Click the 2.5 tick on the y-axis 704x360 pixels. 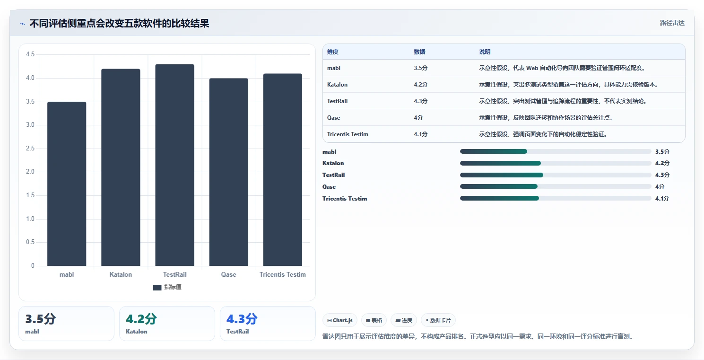(x=30, y=149)
